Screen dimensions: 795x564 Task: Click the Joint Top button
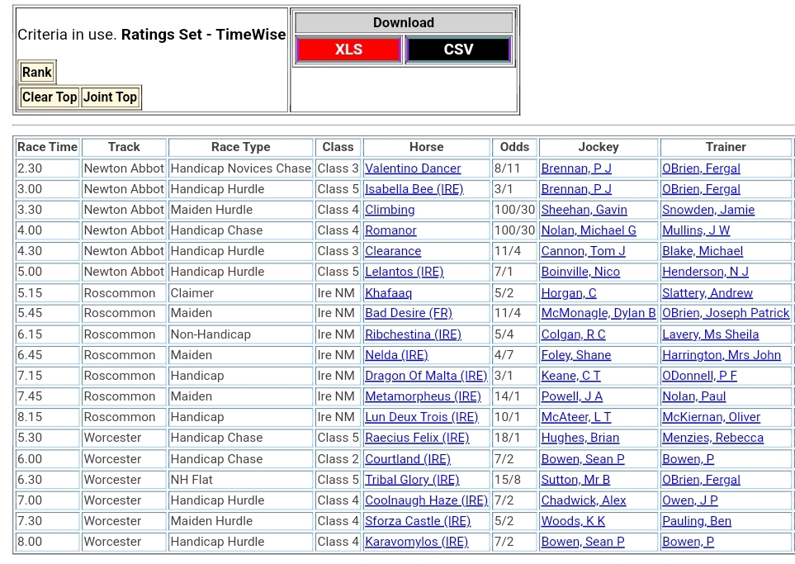click(x=110, y=97)
